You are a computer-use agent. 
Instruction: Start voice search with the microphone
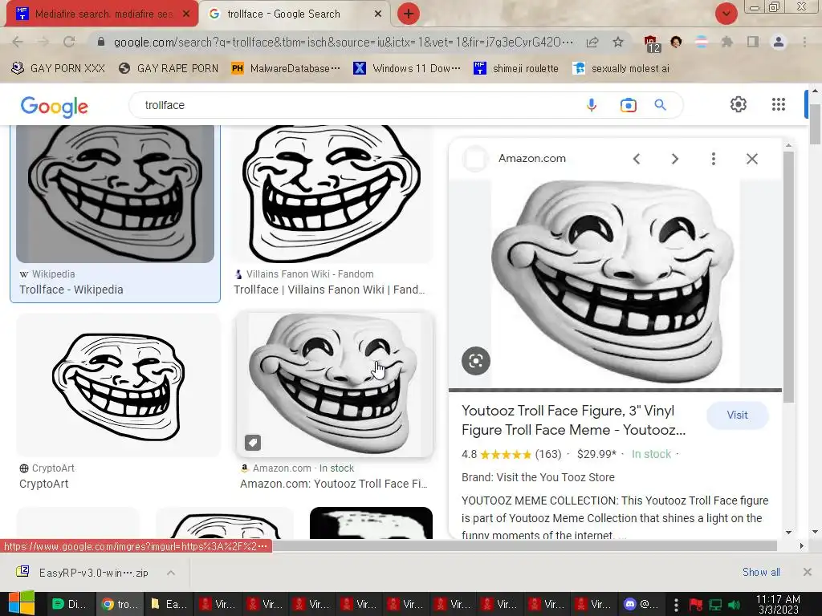[592, 105]
